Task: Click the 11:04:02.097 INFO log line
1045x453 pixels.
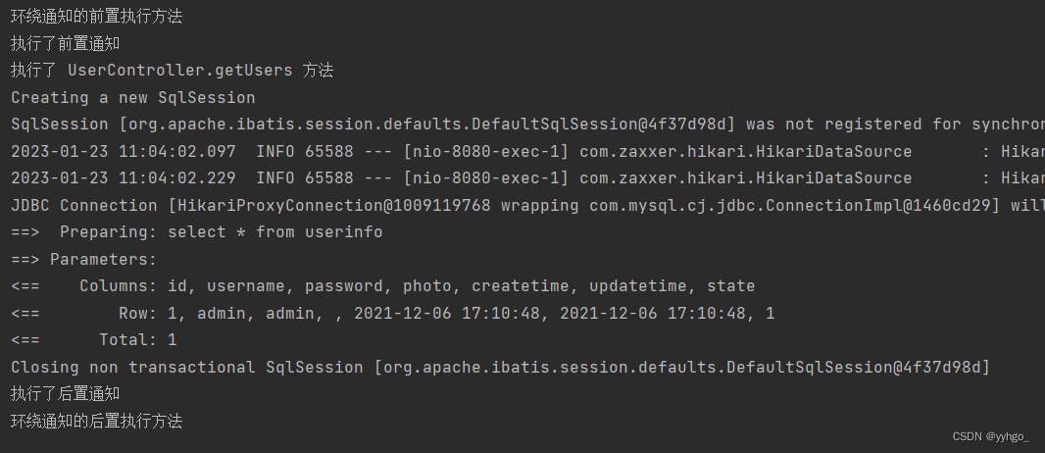Action: pyautogui.click(x=527, y=152)
